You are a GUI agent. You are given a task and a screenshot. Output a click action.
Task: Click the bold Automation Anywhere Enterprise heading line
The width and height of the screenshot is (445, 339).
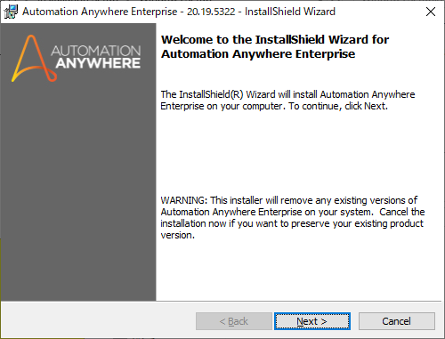coord(258,54)
